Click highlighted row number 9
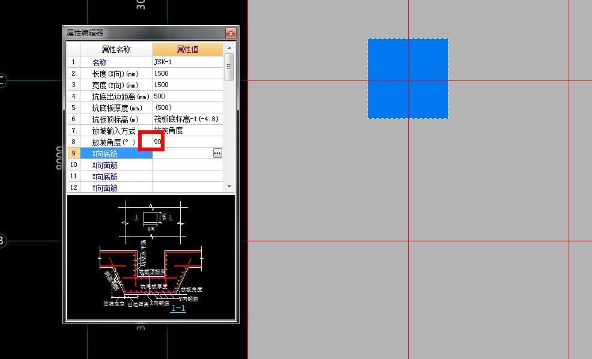592x359 pixels. pyautogui.click(x=74, y=153)
